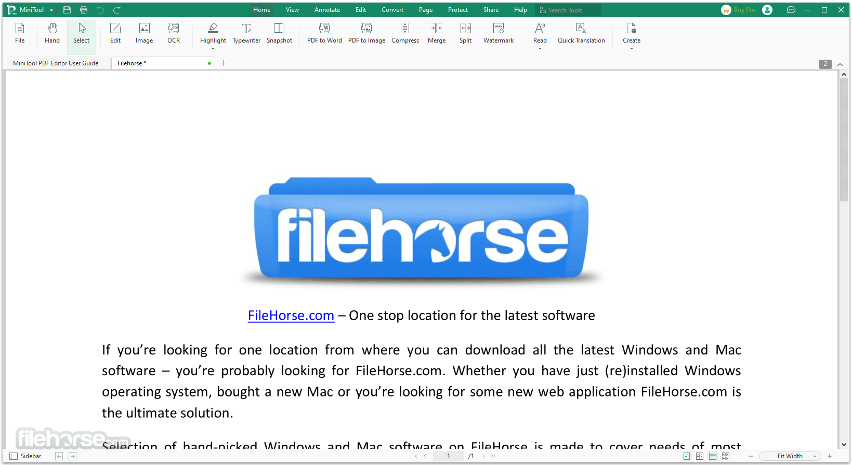Image resolution: width=852 pixels, height=465 pixels.
Task: Undo the last action
Action: point(100,10)
